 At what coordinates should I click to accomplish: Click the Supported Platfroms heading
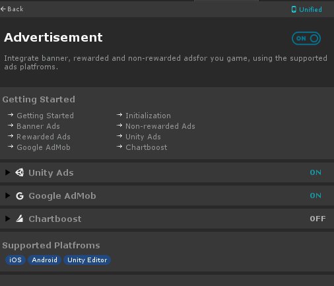51,246
